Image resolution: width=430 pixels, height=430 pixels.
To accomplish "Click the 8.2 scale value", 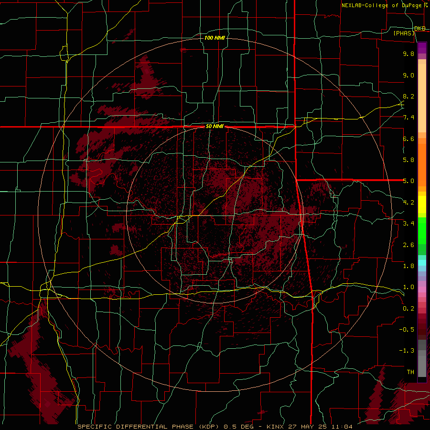I will pyautogui.click(x=408, y=96).
